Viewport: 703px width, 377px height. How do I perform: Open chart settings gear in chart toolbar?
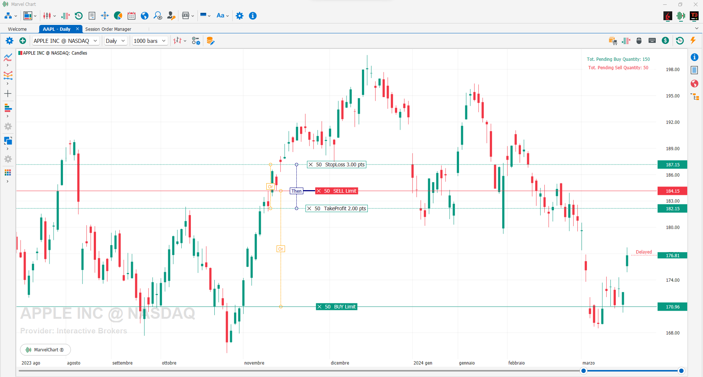(x=10, y=41)
